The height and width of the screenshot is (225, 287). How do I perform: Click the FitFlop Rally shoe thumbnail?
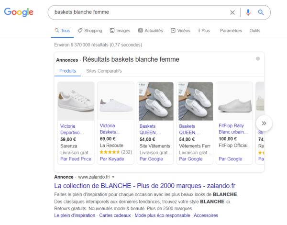(234, 101)
